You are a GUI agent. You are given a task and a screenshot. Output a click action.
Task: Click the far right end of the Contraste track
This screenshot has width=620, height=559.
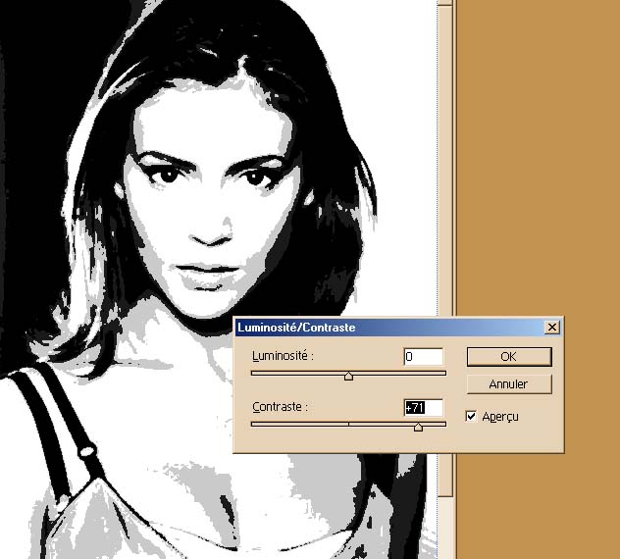pyautogui.click(x=444, y=424)
